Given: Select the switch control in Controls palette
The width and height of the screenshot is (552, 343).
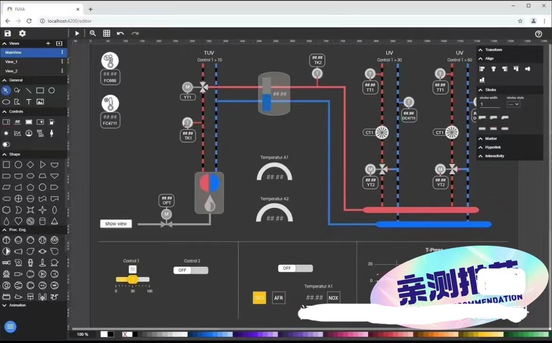Looking at the screenshot, I should point(6,145).
